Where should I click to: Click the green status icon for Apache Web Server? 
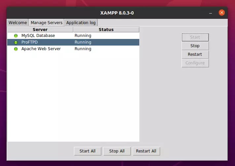(x=16, y=49)
